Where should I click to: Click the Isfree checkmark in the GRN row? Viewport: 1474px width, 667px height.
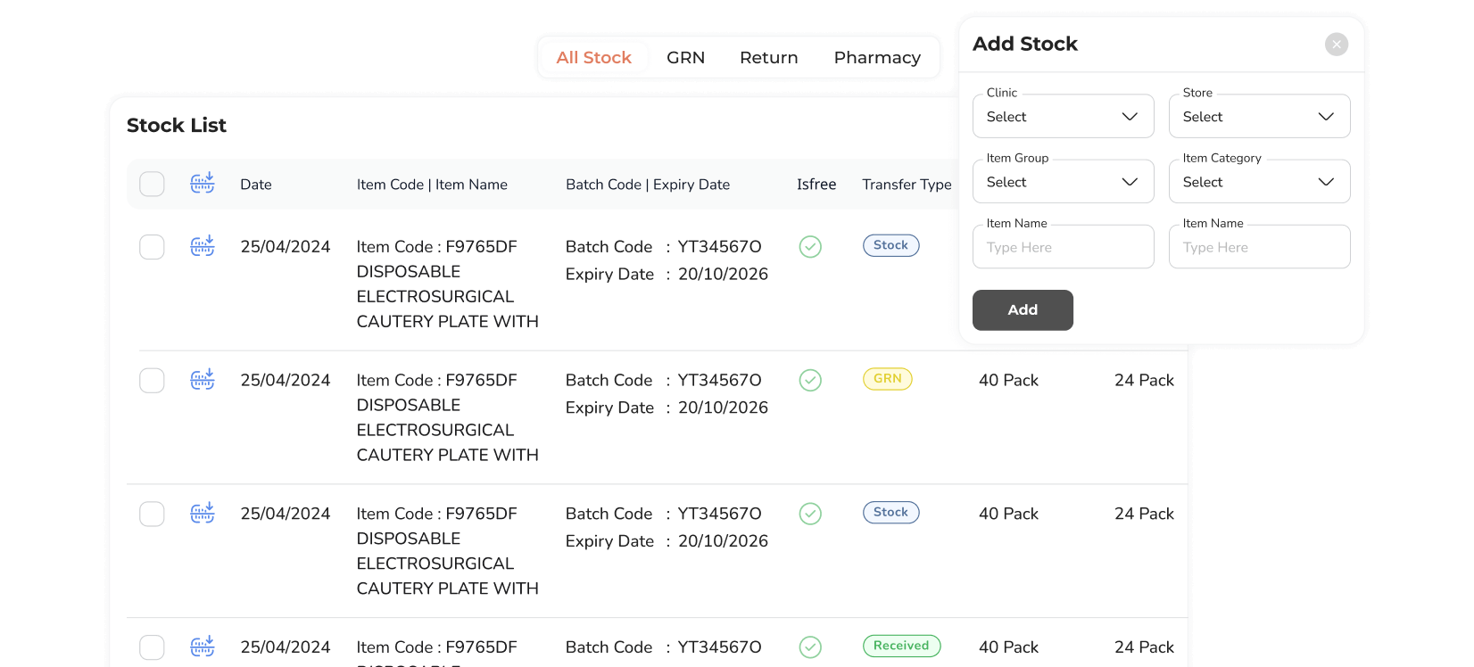coord(810,381)
